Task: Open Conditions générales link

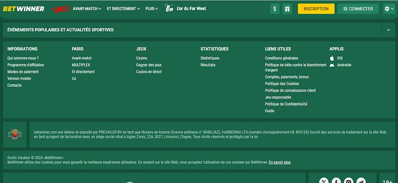Action: 281,58
